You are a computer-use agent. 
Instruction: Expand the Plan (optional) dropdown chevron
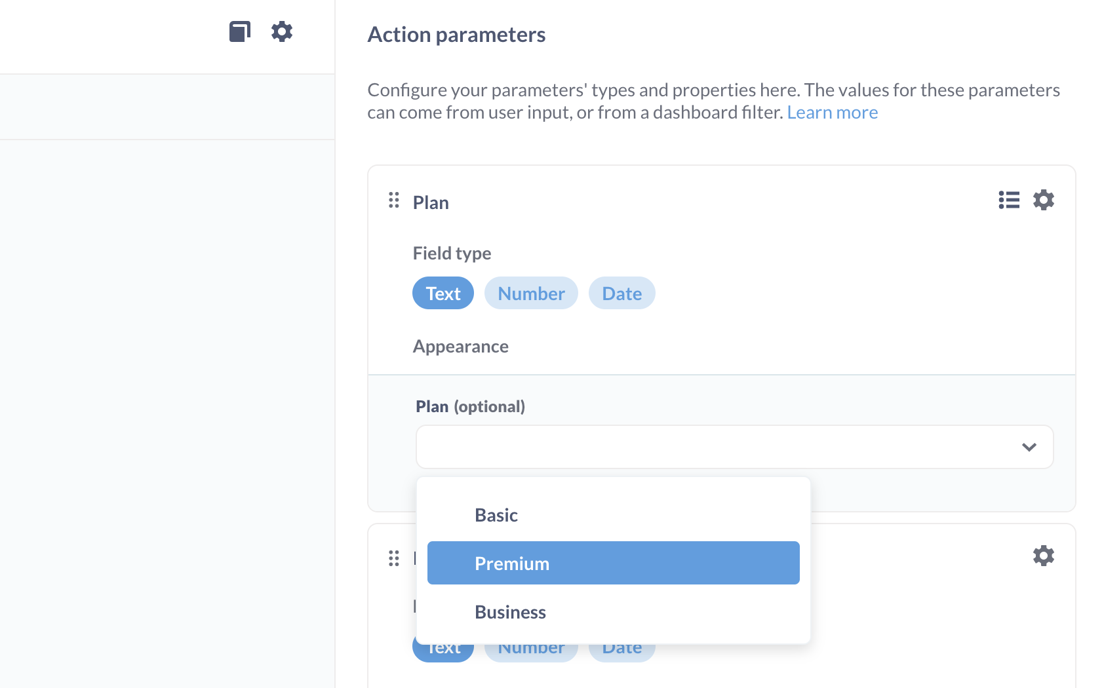[x=1028, y=447]
